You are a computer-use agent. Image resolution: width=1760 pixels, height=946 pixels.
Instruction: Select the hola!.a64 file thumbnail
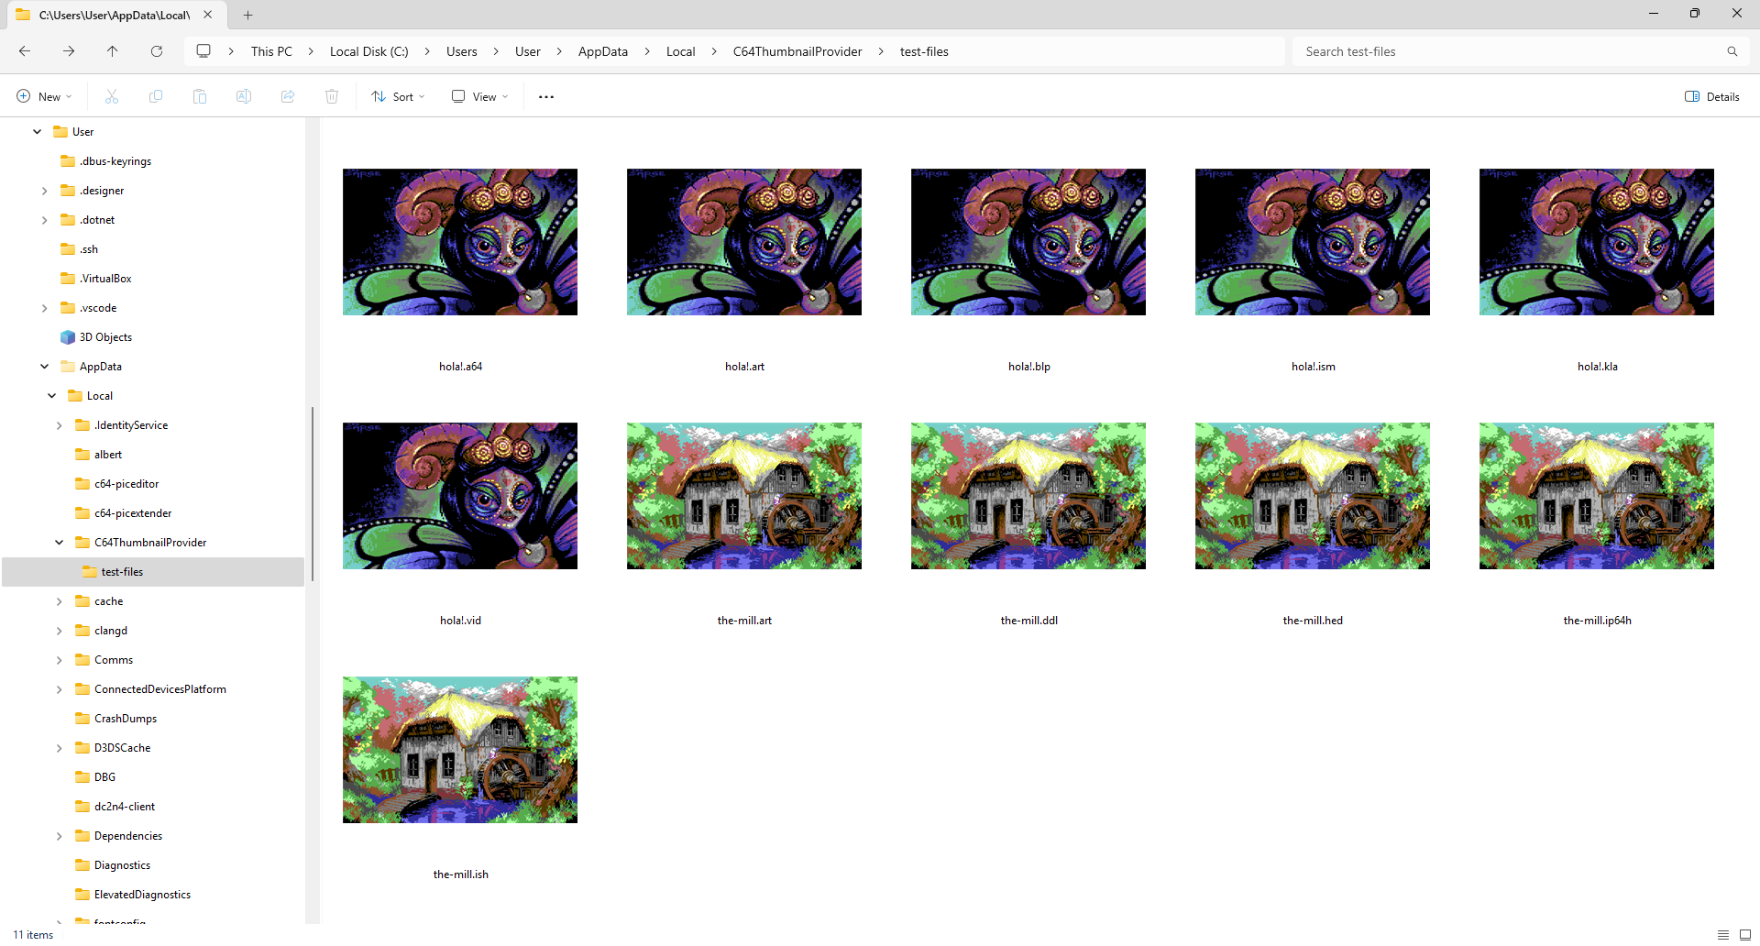[460, 242]
